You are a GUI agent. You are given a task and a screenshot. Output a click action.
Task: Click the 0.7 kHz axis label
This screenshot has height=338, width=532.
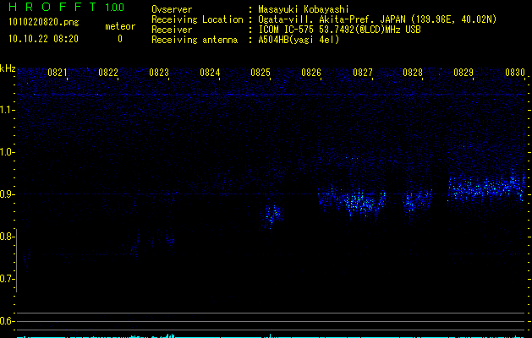click(x=7, y=279)
